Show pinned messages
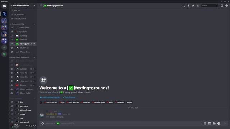The image size is (230, 129). 193,6
